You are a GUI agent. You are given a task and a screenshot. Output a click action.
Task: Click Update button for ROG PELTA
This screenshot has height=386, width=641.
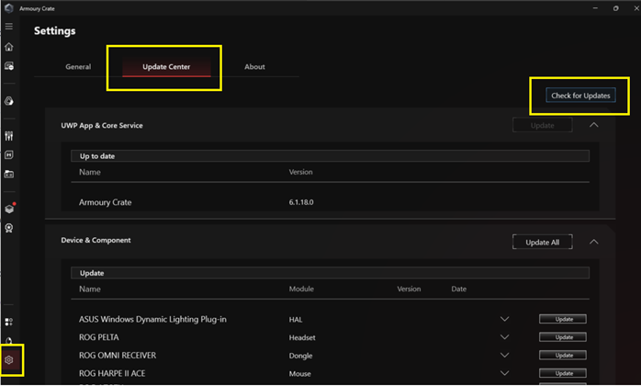click(x=563, y=337)
